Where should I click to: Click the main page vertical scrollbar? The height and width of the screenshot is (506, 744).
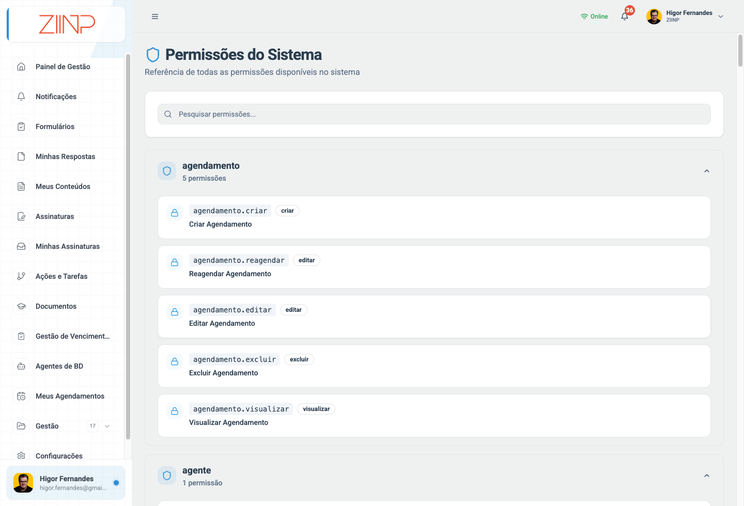pos(740,50)
